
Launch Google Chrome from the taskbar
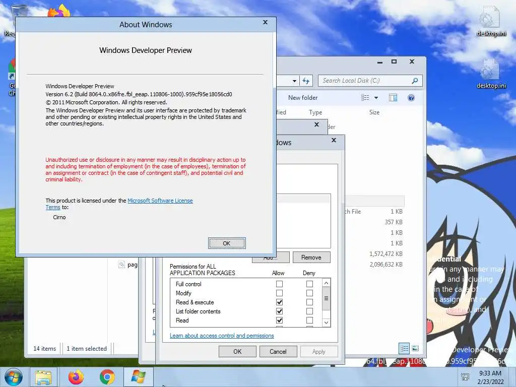tap(107, 377)
